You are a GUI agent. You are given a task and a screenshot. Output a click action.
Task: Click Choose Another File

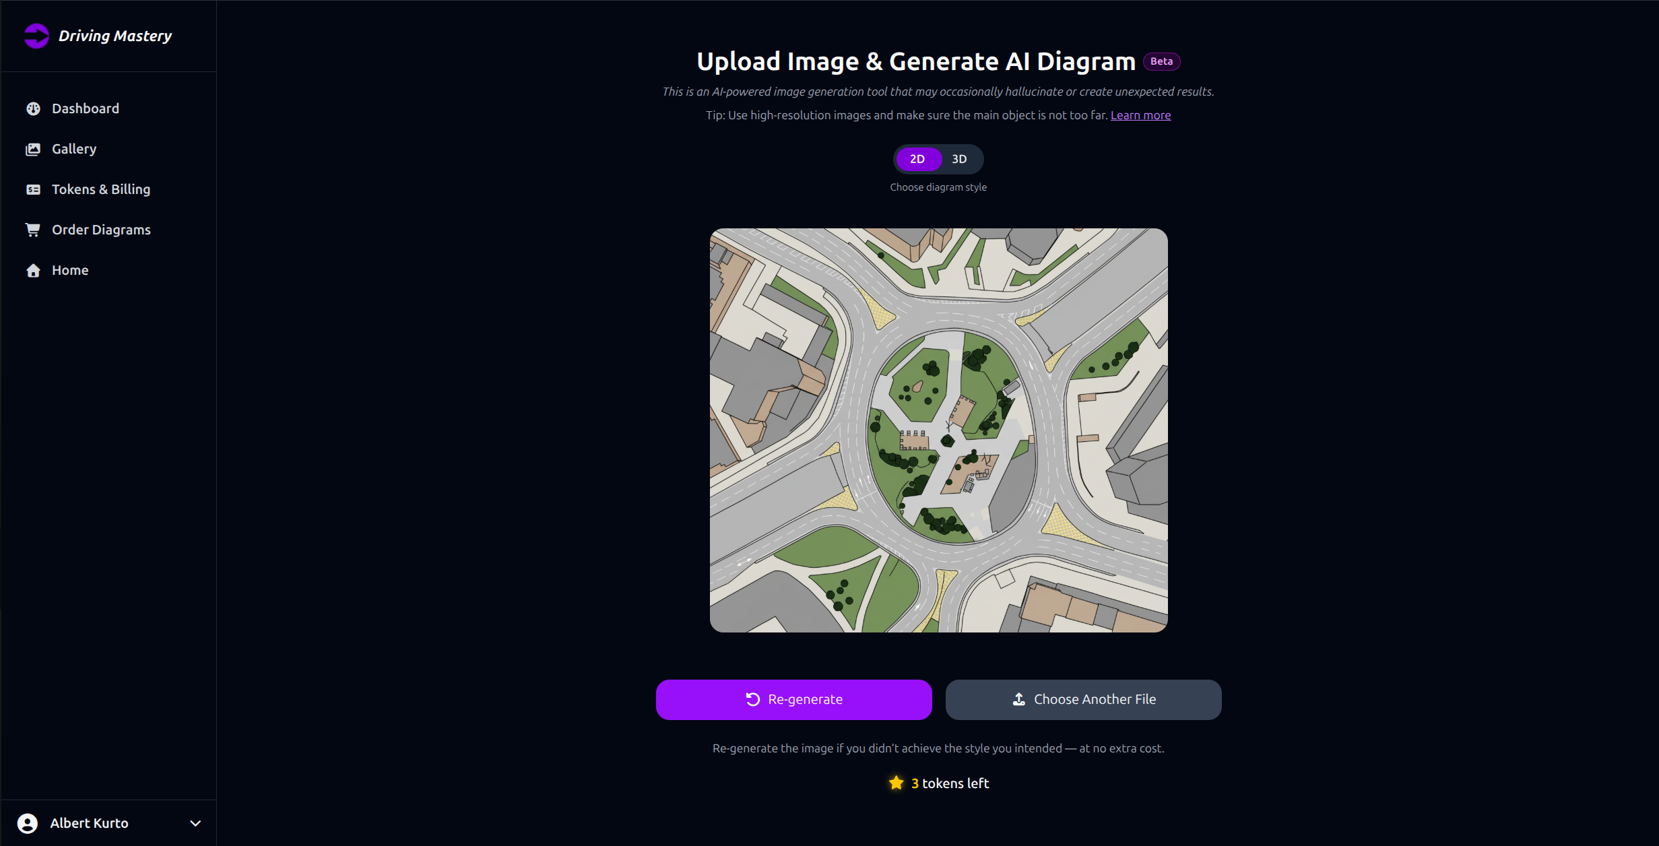pyautogui.click(x=1083, y=699)
